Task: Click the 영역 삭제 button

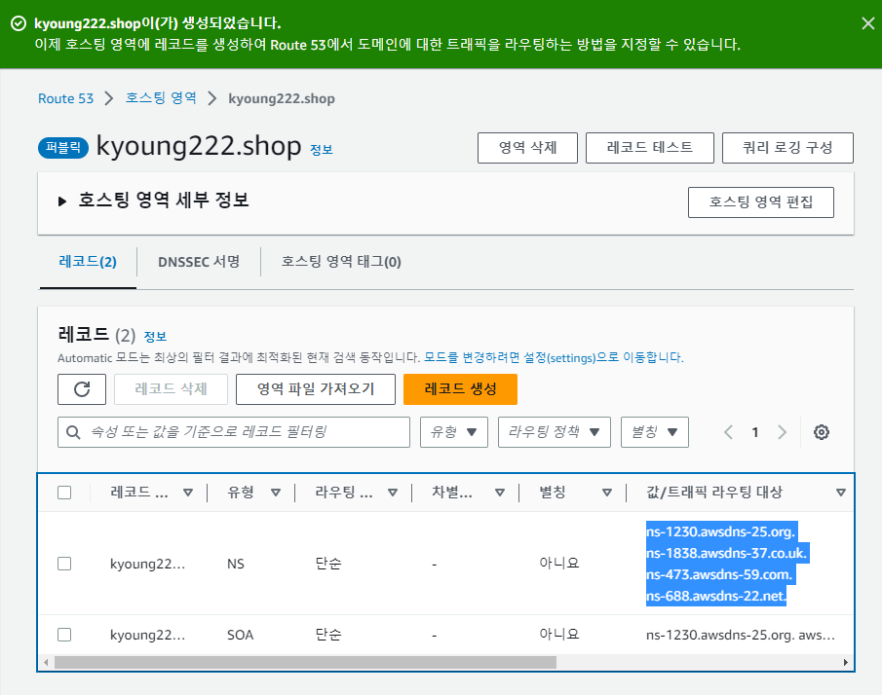Action: pos(527,148)
